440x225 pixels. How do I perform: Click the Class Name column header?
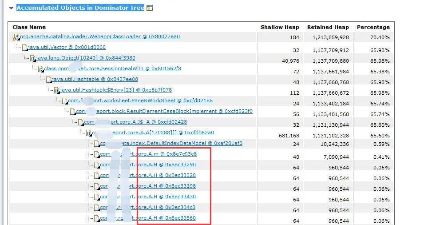29,27
